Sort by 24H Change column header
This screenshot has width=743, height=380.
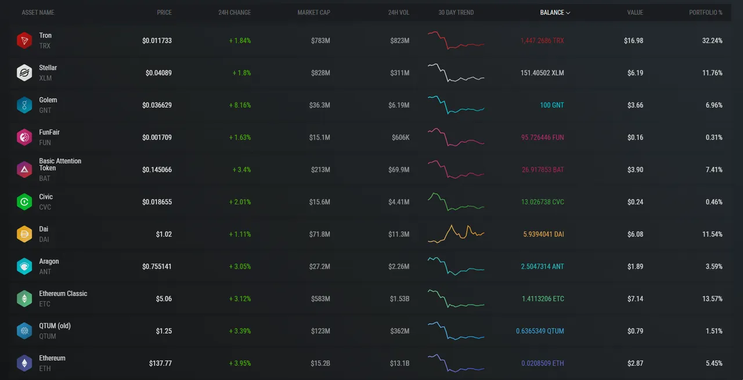pyautogui.click(x=235, y=13)
